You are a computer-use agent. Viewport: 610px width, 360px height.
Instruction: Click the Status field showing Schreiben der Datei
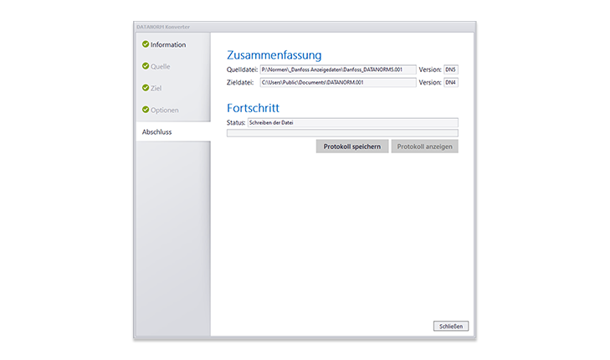click(x=353, y=122)
